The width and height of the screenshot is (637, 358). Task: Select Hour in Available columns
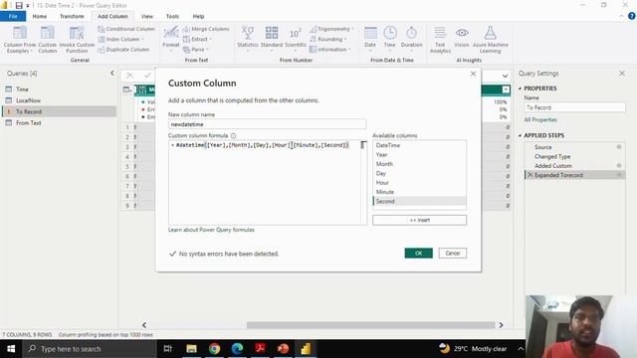coord(419,183)
